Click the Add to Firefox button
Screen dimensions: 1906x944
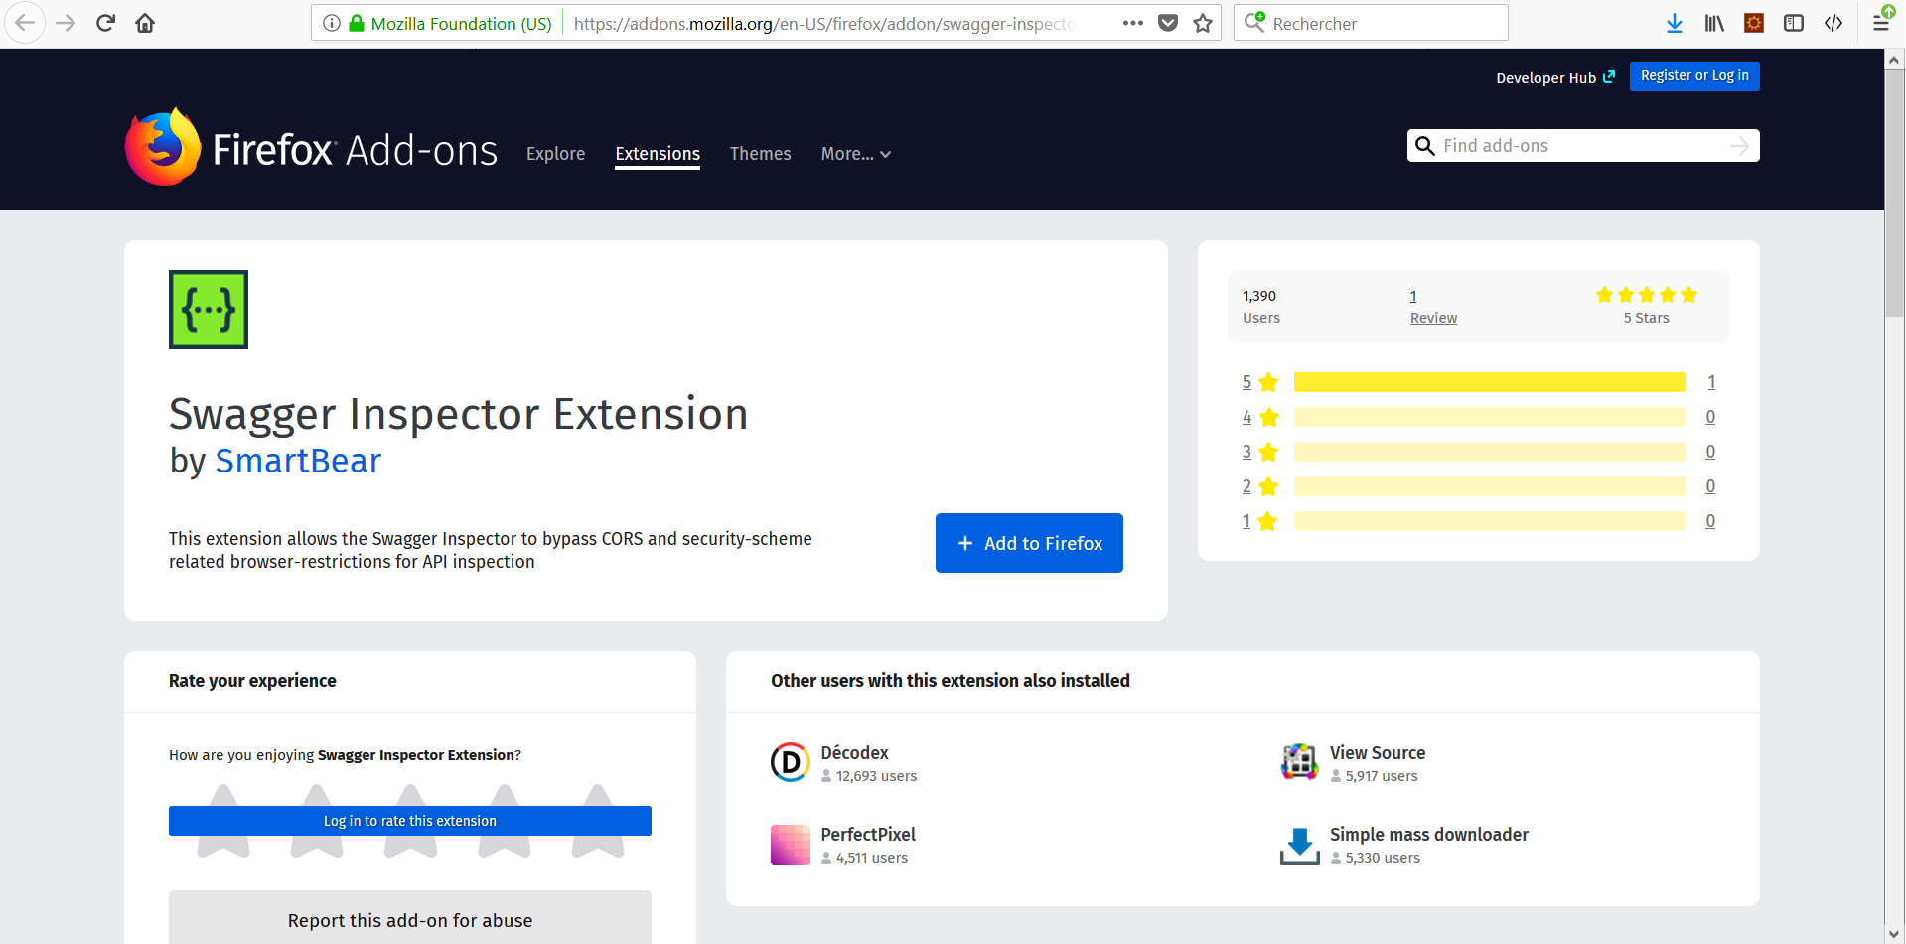click(1029, 543)
